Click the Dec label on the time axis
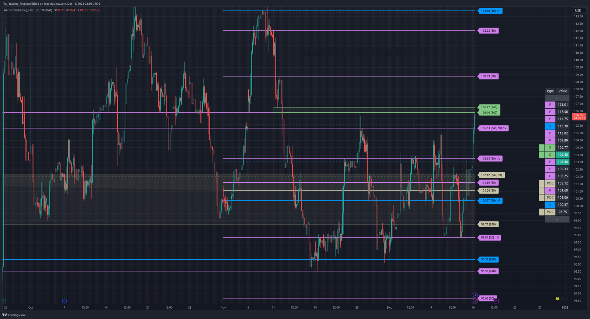590x319 pixels. [389, 307]
